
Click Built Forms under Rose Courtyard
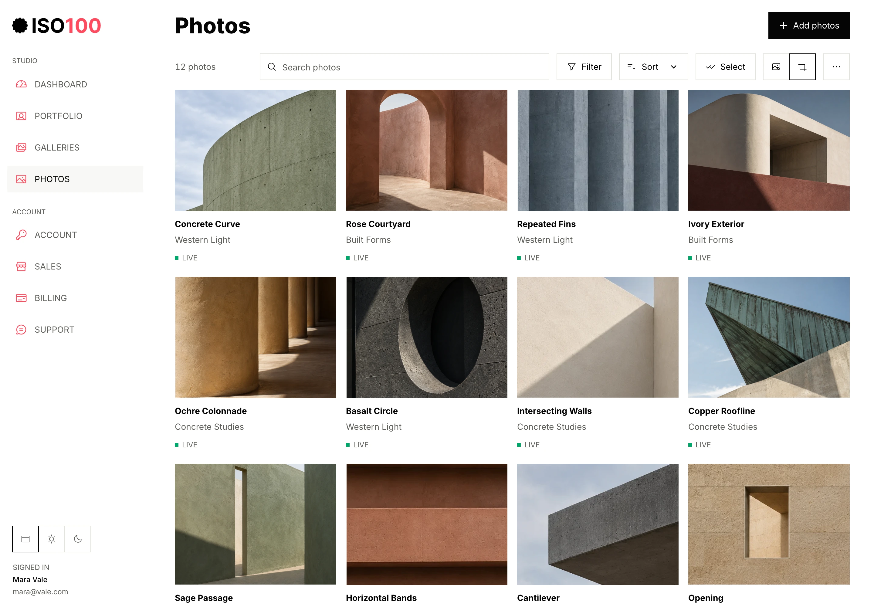368,240
